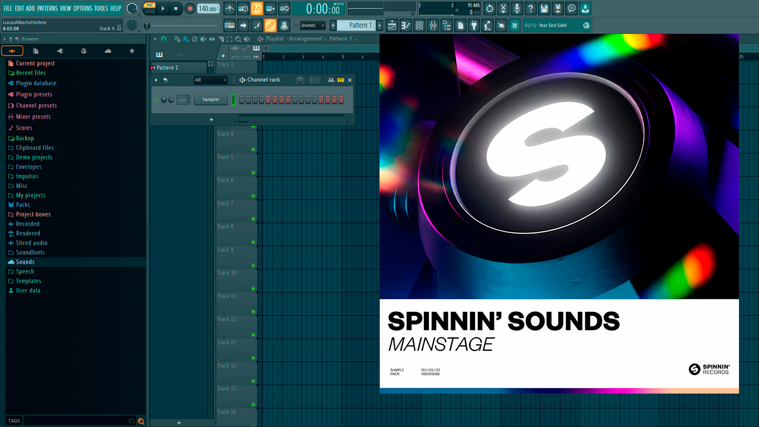The image size is (759, 427).
Task: Open the channel rack graph editor icon
Action: point(331,80)
